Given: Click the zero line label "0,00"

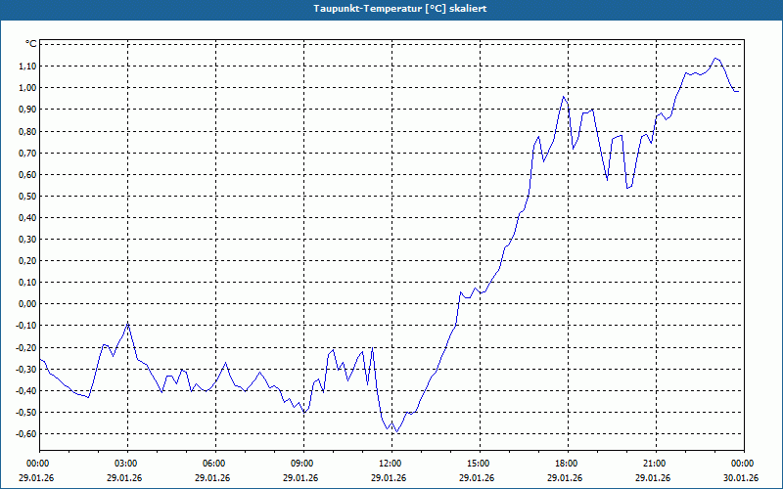Looking at the screenshot, I should pyautogui.click(x=28, y=304).
